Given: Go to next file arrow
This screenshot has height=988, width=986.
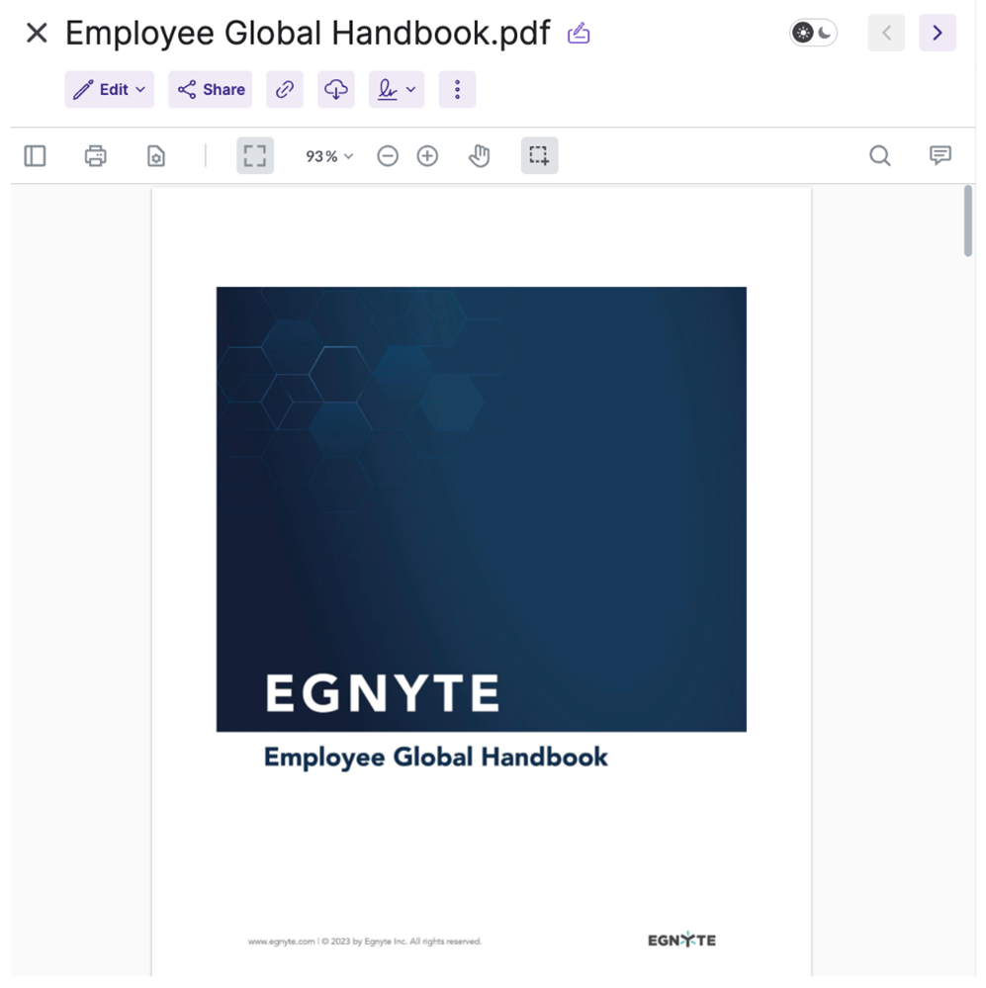Looking at the screenshot, I should pyautogui.click(x=938, y=33).
